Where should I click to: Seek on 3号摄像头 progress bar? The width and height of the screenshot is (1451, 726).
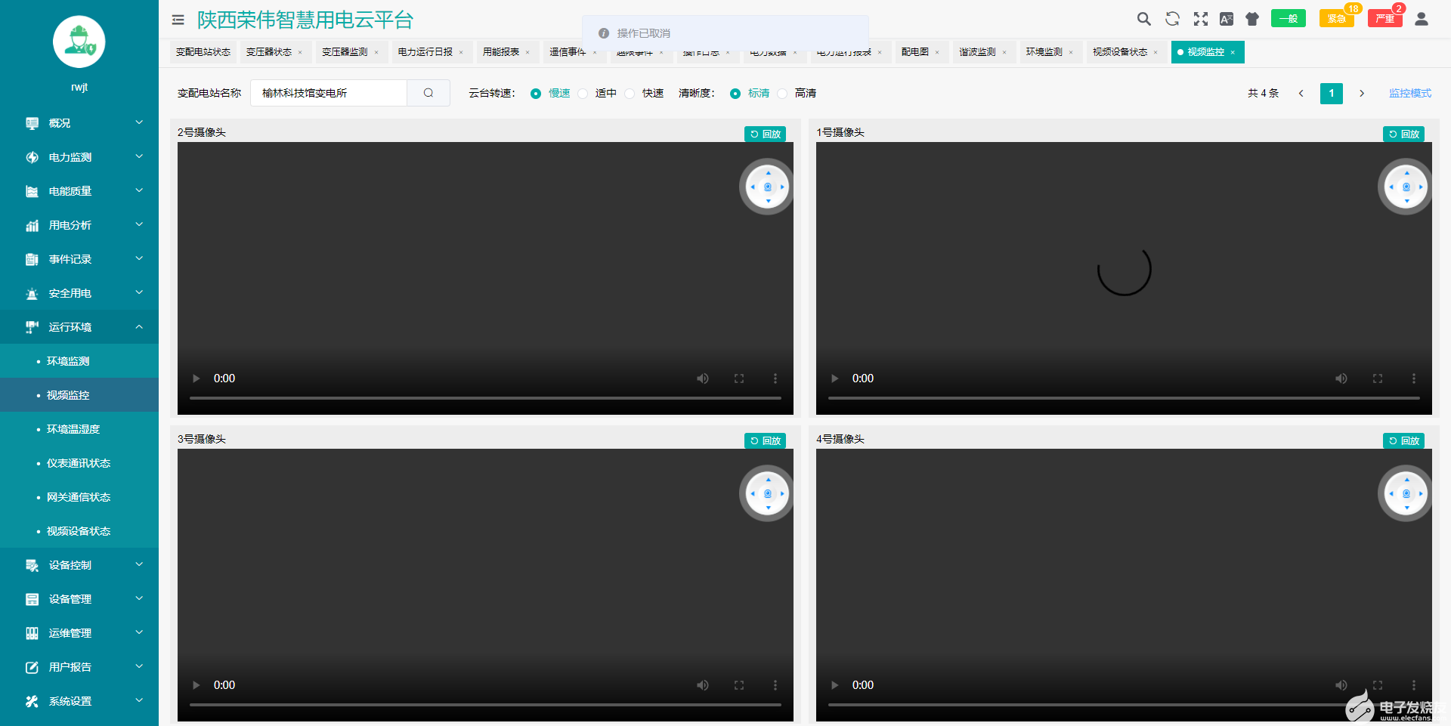pos(485,704)
